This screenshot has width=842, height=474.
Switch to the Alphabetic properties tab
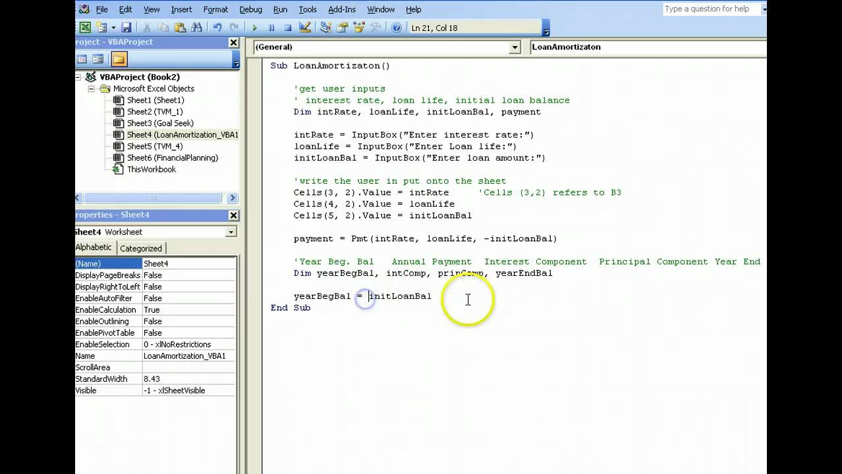94,248
